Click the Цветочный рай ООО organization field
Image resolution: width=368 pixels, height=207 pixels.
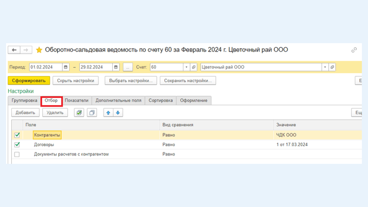tap(261, 67)
